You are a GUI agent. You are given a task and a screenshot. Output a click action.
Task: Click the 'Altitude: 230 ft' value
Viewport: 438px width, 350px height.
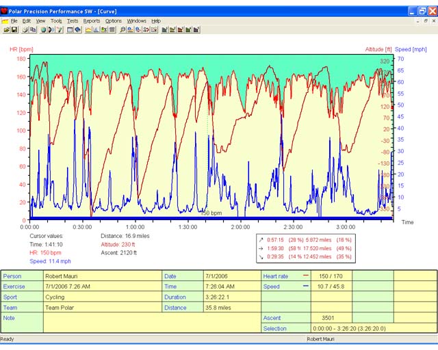[118, 245]
